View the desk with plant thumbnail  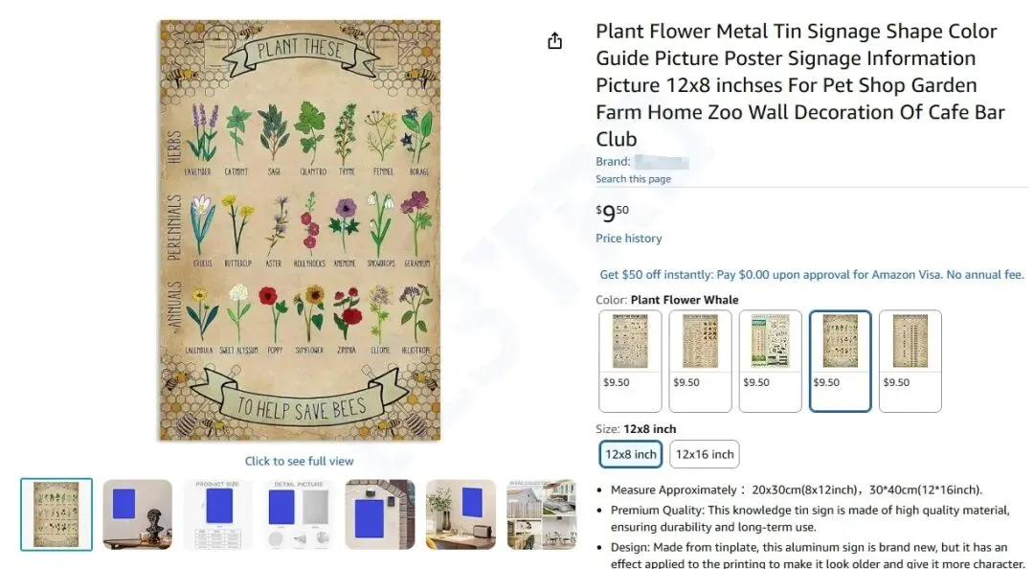(461, 514)
